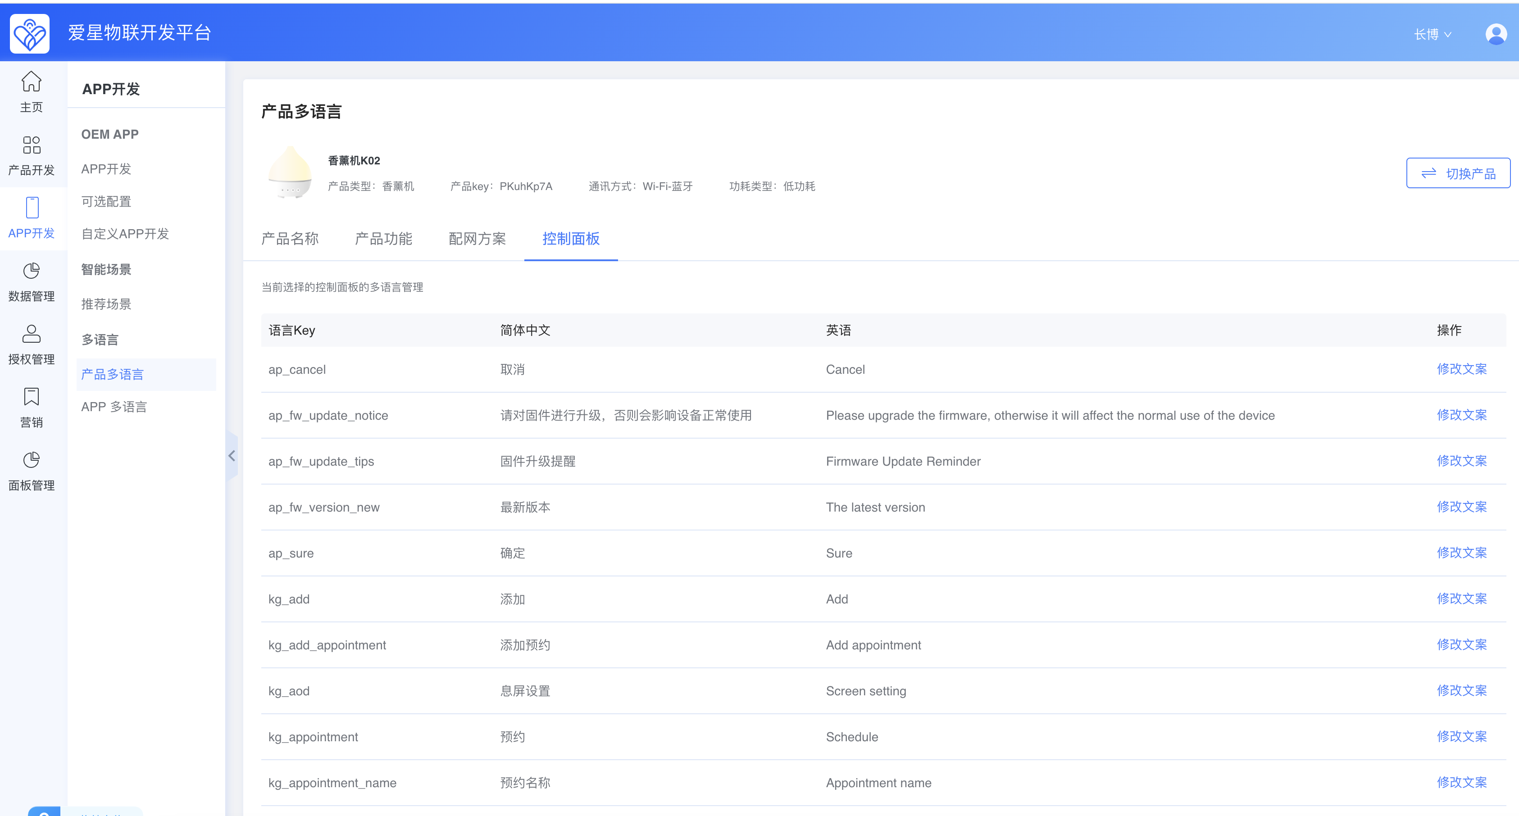Viewport: 1519px width, 816px height.
Task: Click the 'Firmware Update Reminder' English cell
Action: click(903, 462)
